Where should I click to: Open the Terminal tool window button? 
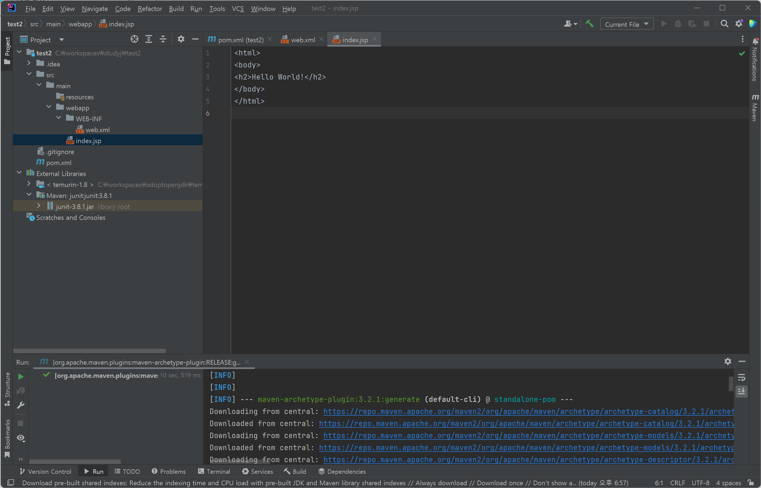[x=214, y=472]
